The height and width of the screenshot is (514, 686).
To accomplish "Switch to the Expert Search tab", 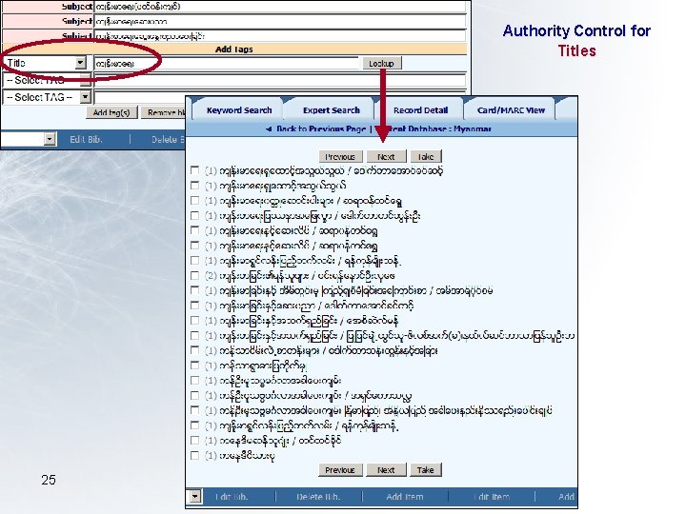I will pyautogui.click(x=332, y=110).
